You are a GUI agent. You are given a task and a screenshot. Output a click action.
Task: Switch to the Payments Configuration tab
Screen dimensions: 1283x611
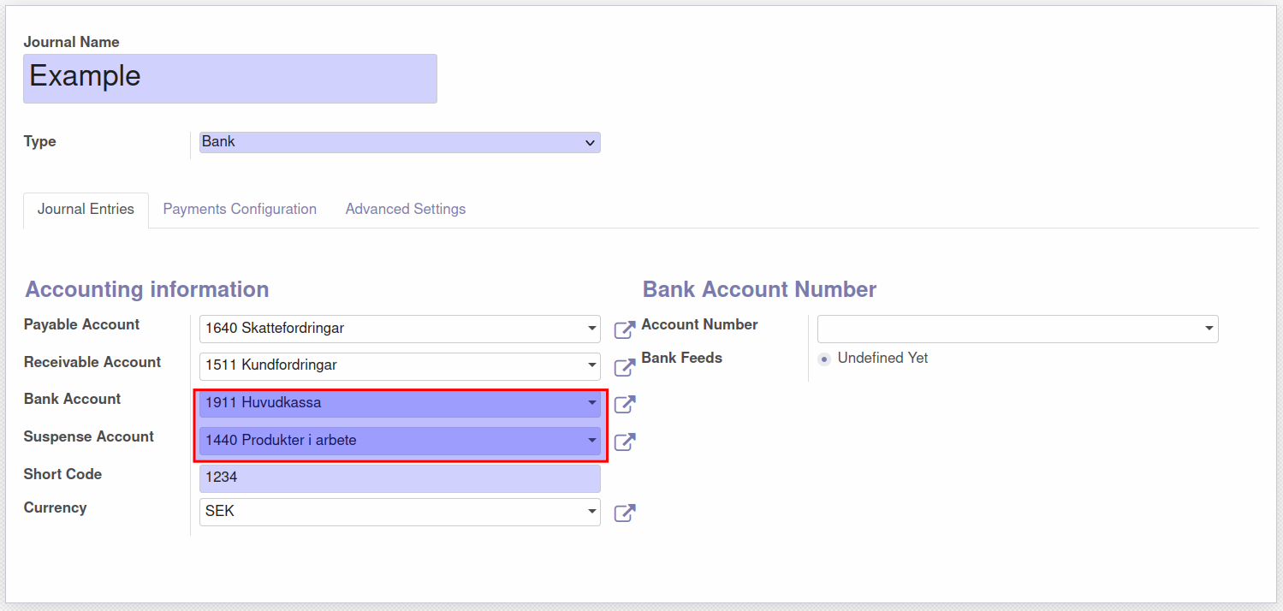point(240,210)
